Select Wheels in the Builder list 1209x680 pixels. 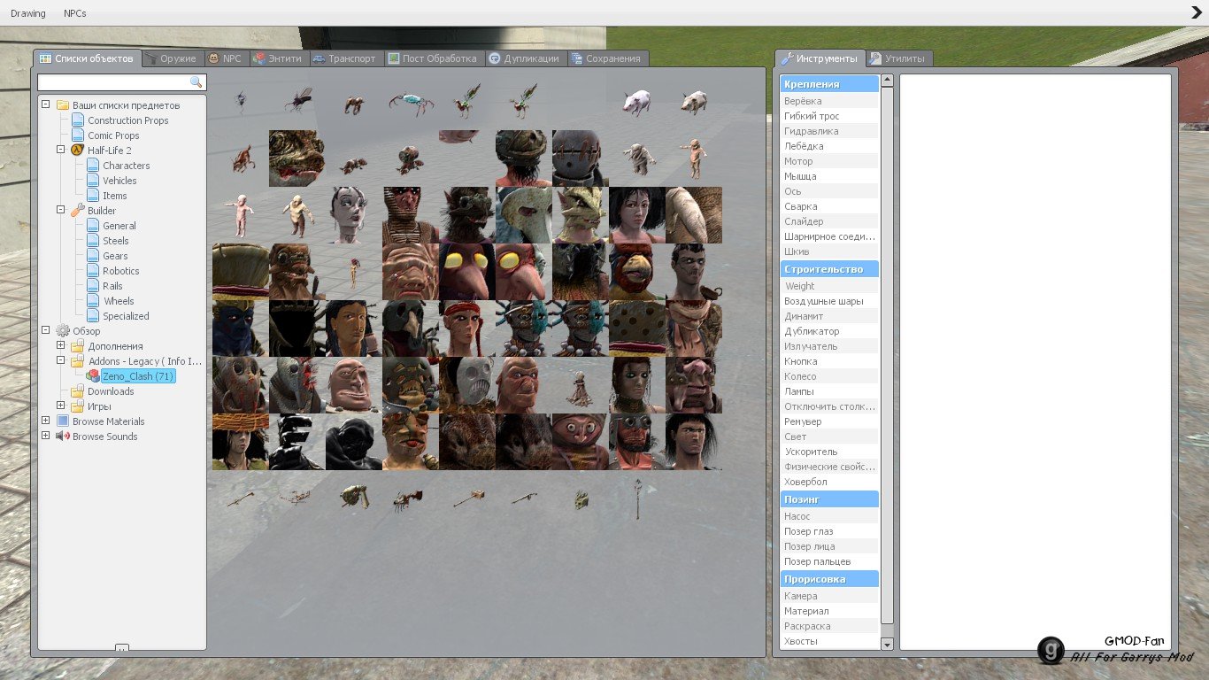pos(119,301)
